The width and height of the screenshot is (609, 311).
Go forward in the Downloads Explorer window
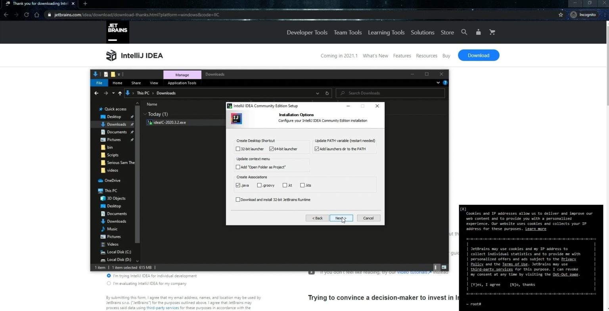click(105, 93)
